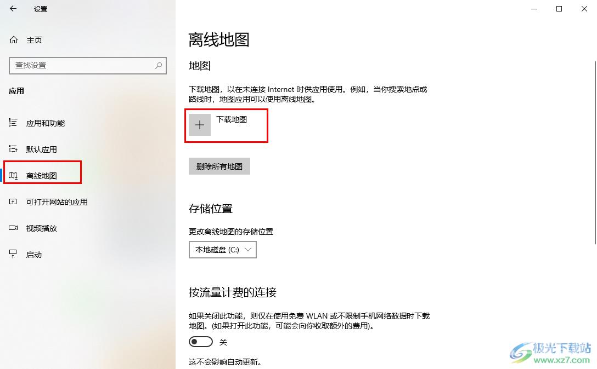This screenshot has height=369, width=597.
Task: Expand the storage location dropdown 本地磁盘 (C:)
Action: tap(223, 250)
